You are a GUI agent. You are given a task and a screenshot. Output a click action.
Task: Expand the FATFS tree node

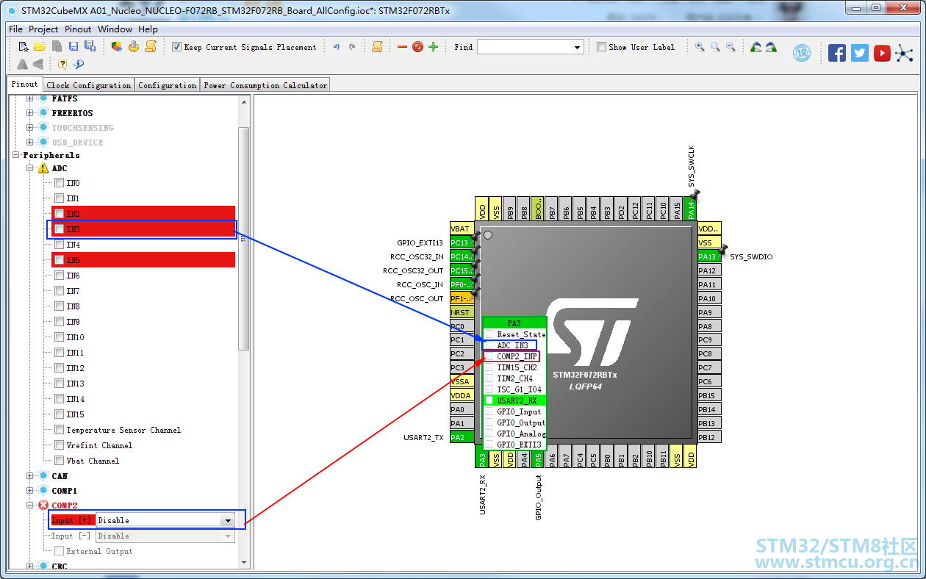click(30, 98)
